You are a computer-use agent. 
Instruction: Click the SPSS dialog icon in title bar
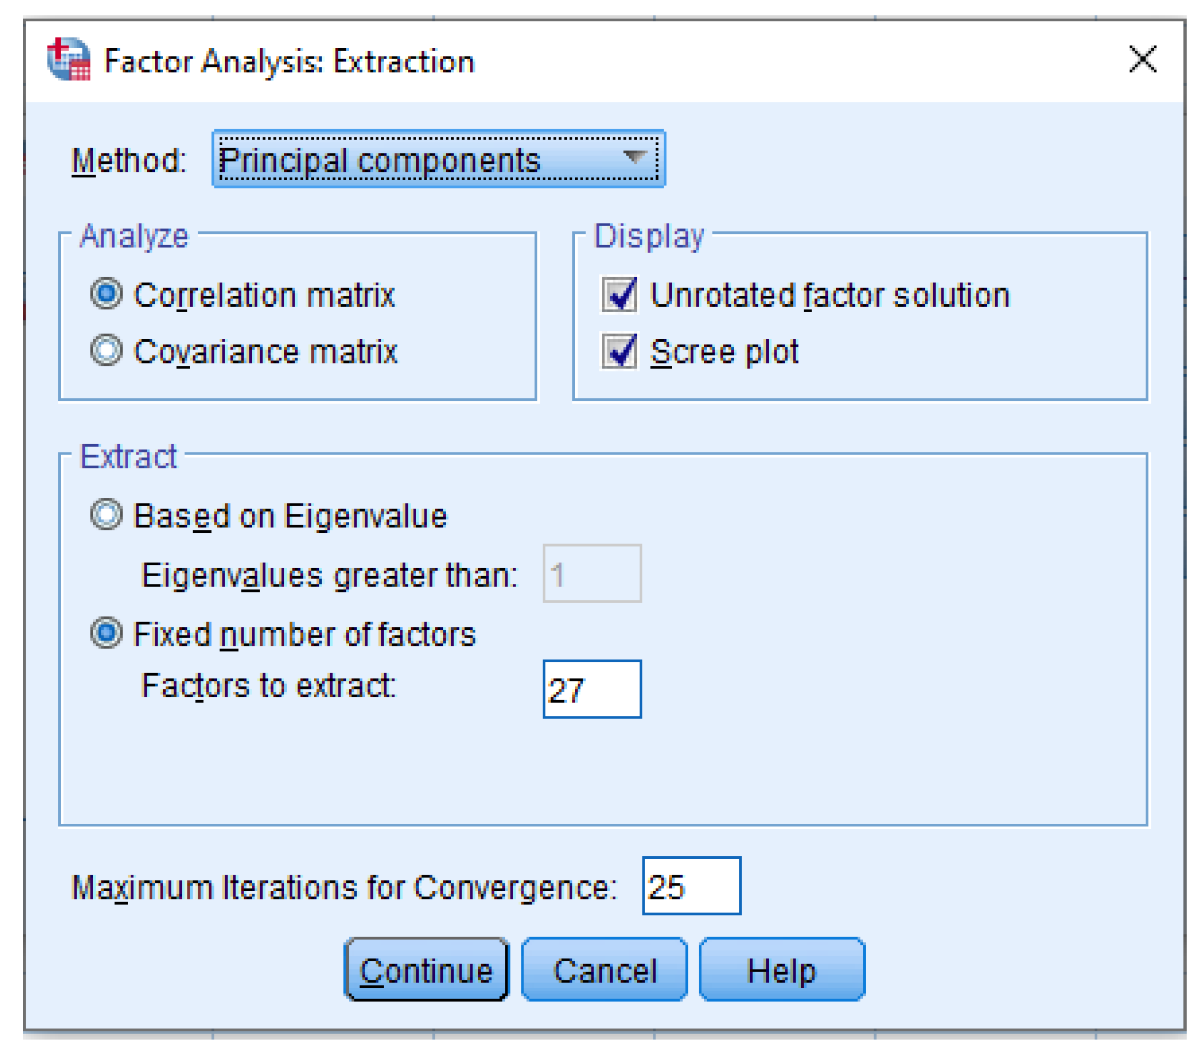69,59
